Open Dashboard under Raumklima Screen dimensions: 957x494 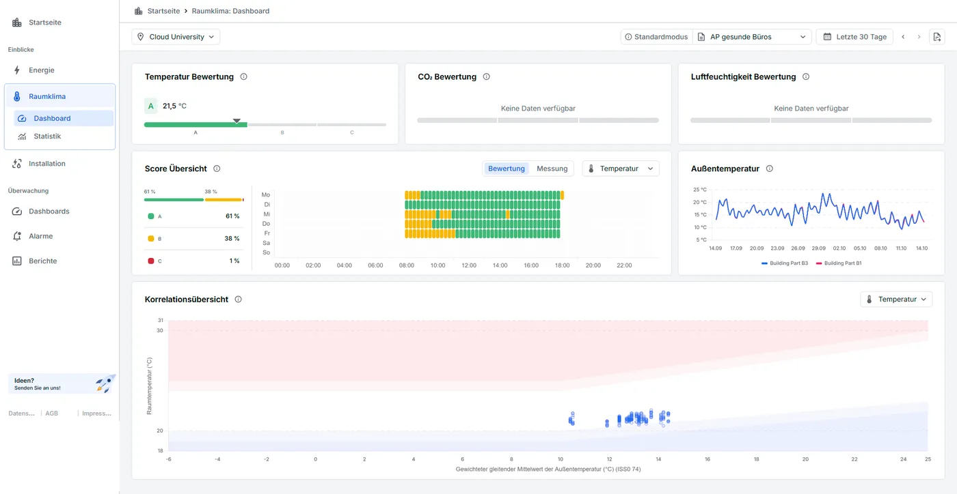coord(64,118)
